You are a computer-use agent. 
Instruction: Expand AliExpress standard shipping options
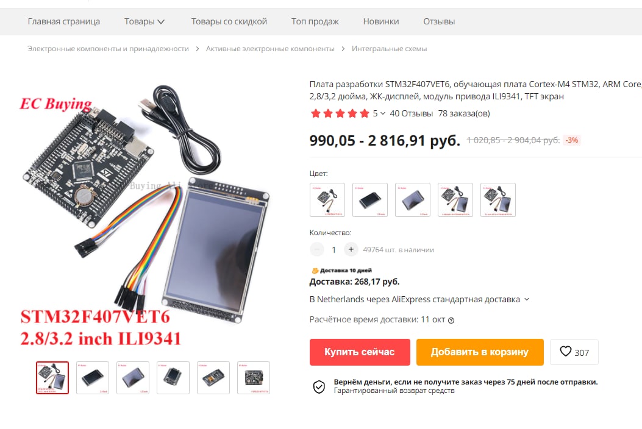pos(527,299)
